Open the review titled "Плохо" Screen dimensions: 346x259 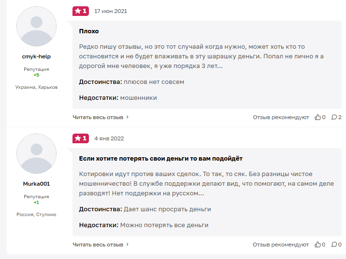[x=89, y=31]
